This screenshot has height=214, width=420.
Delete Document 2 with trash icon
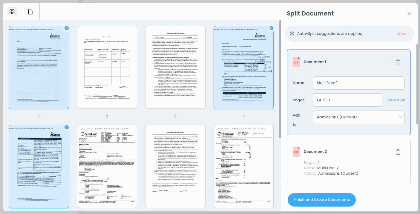pos(398,152)
